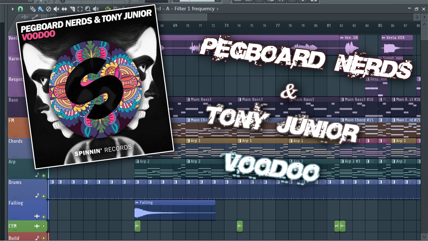This screenshot has height=241, width=428.
Task: Switch picker to automation clips icon
Action: tap(34, 17)
